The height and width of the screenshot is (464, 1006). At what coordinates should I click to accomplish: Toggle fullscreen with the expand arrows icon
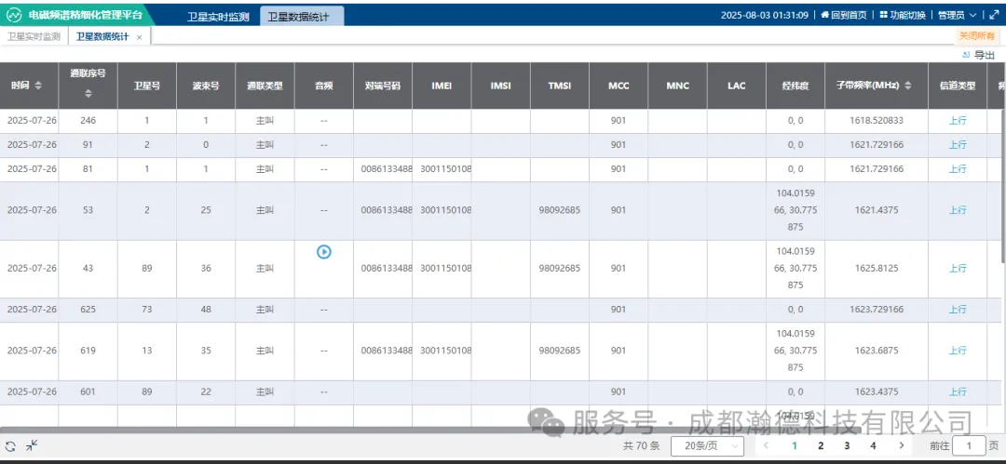click(993, 14)
